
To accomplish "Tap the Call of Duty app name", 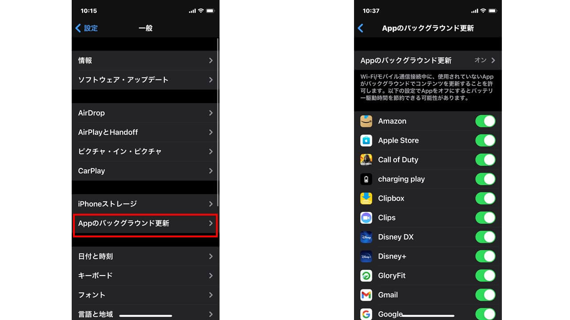I will [398, 160].
